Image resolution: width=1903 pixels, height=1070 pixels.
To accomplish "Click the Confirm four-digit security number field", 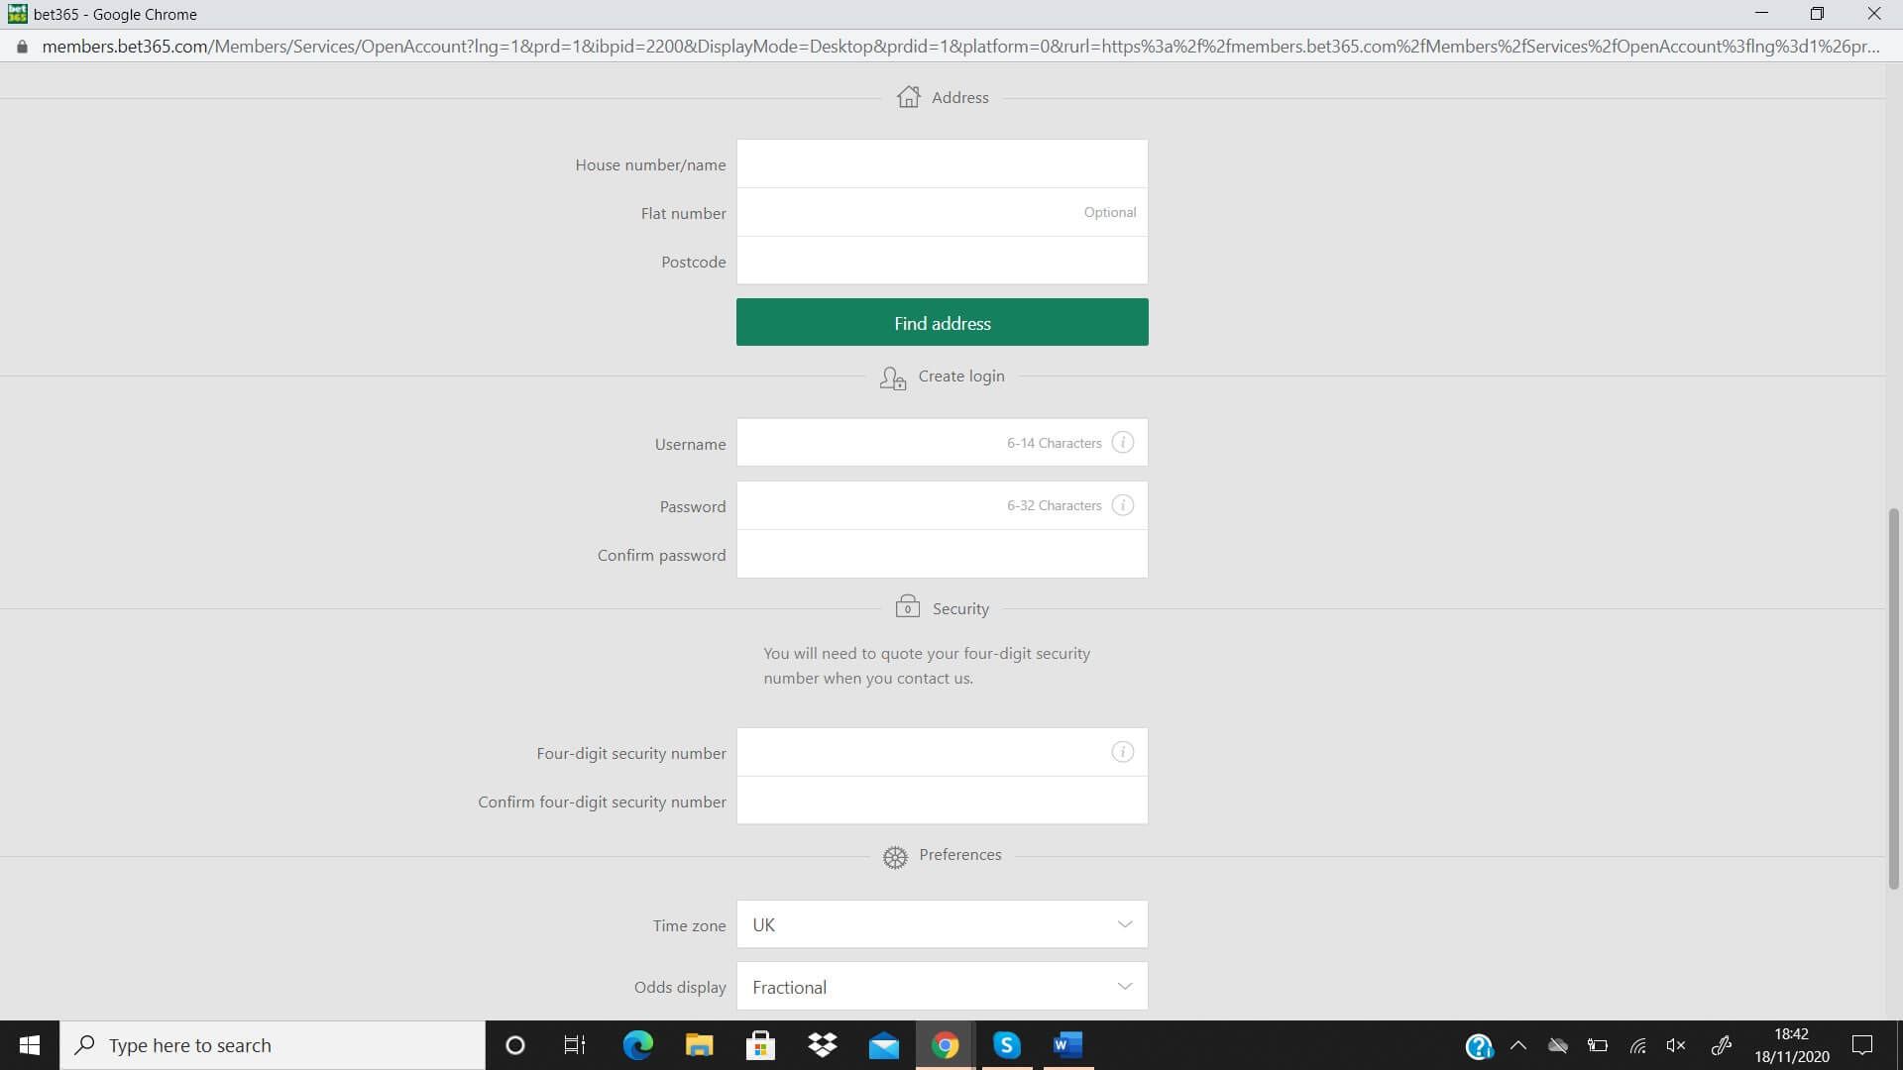I will click(x=942, y=801).
